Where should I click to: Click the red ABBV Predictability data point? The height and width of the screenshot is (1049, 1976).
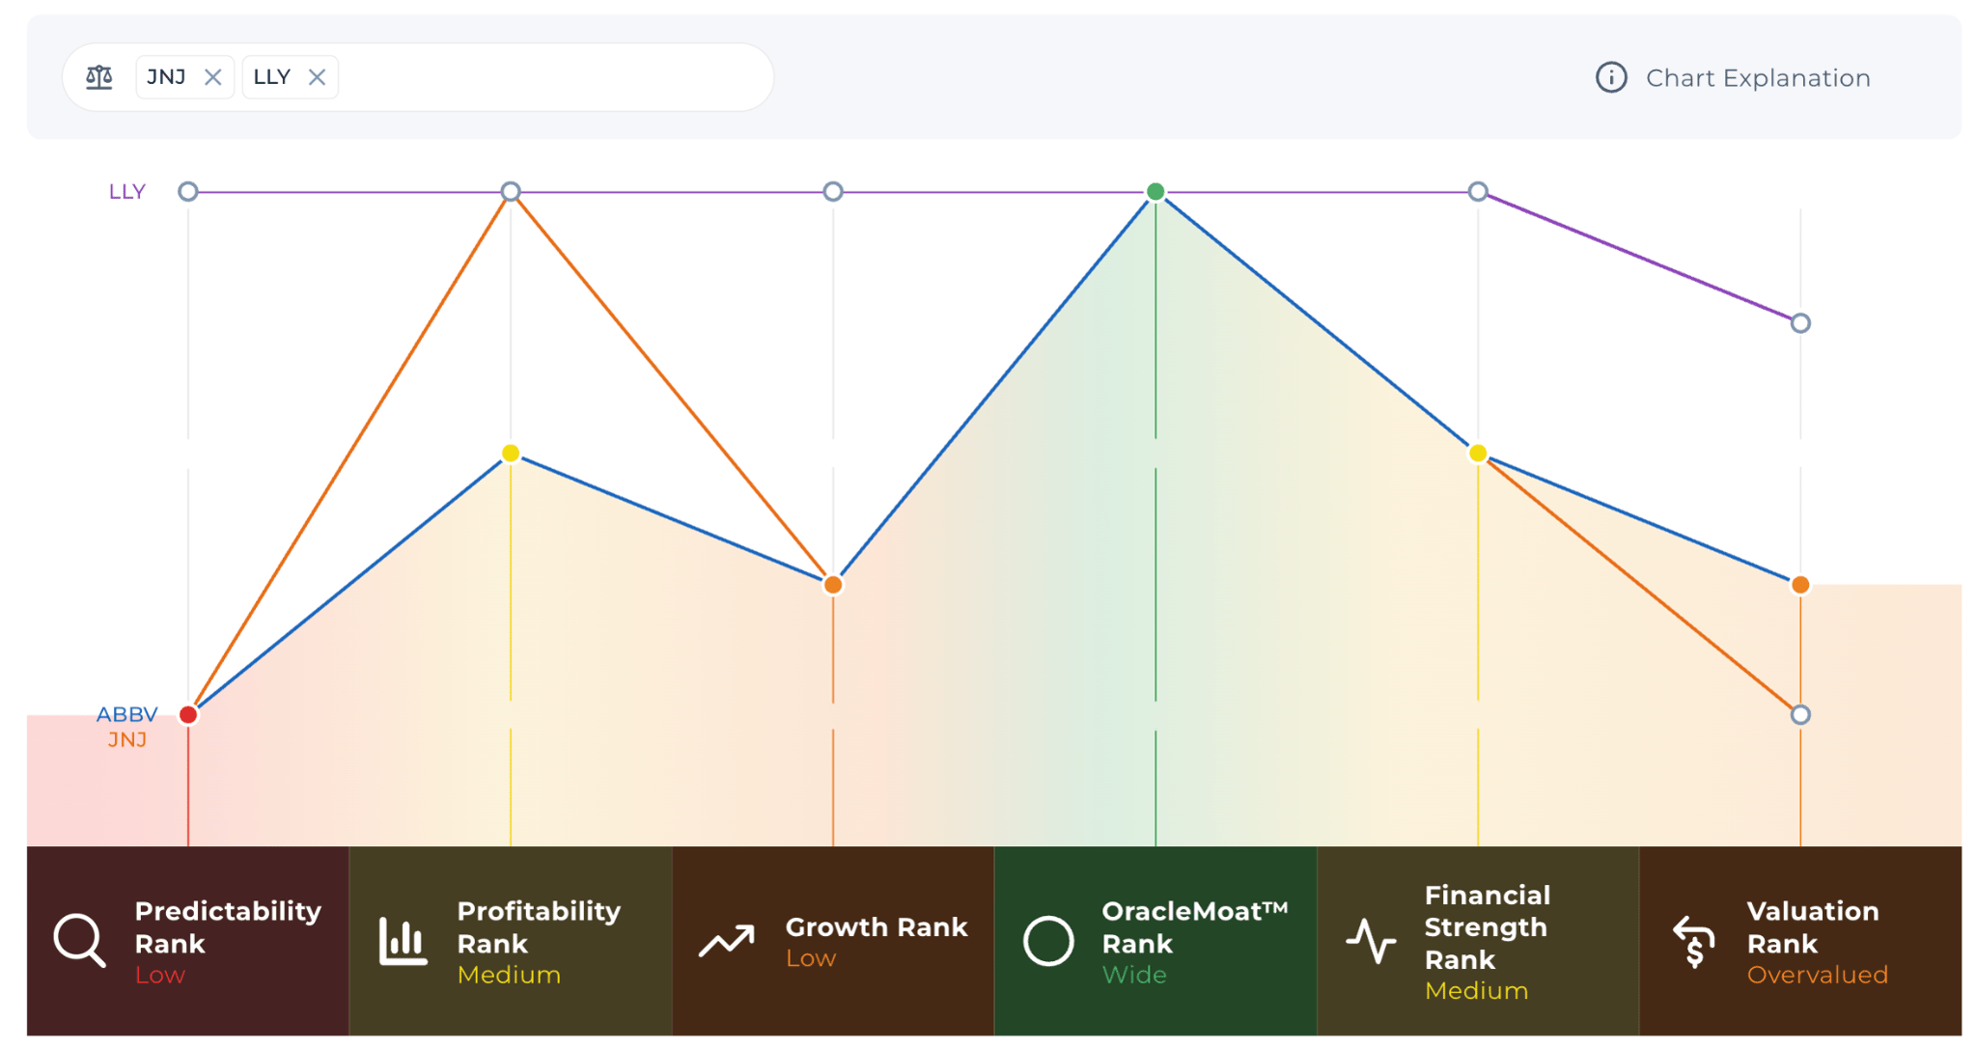[188, 715]
